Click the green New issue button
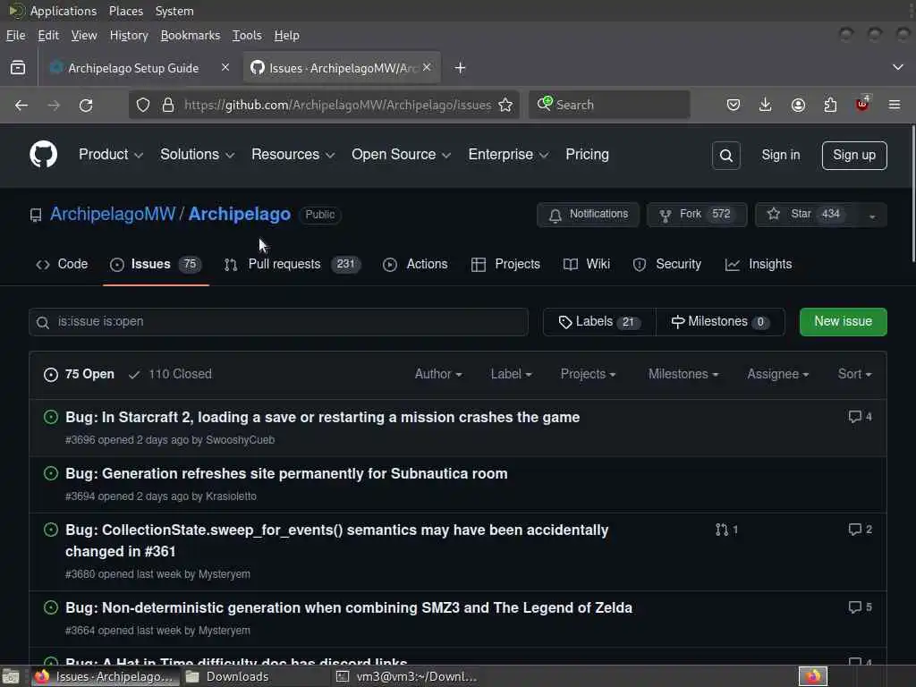916x687 pixels. (x=843, y=322)
